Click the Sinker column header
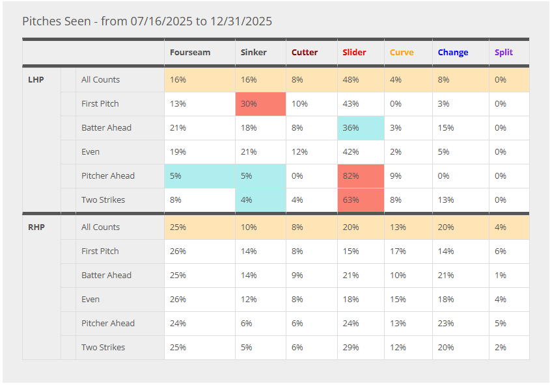Viewport: 550px width, 386px height. click(254, 53)
